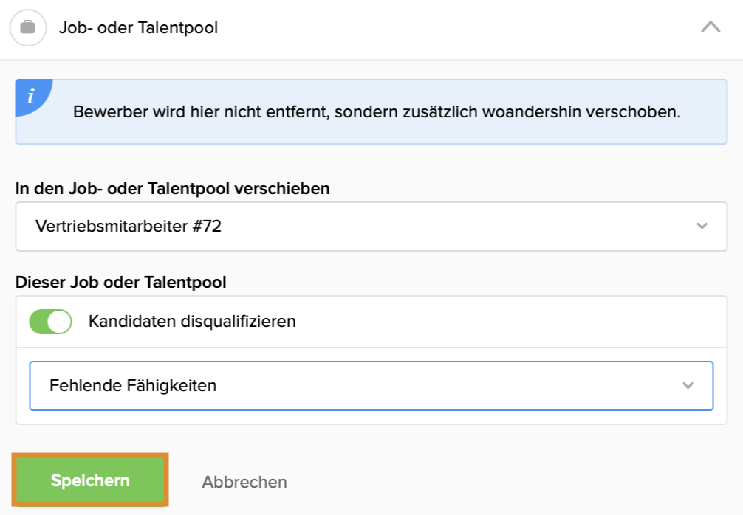The image size is (743, 515).
Task: Open the Vertriebsmitarbeiter #72 dropdown
Action: pyautogui.click(x=371, y=227)
